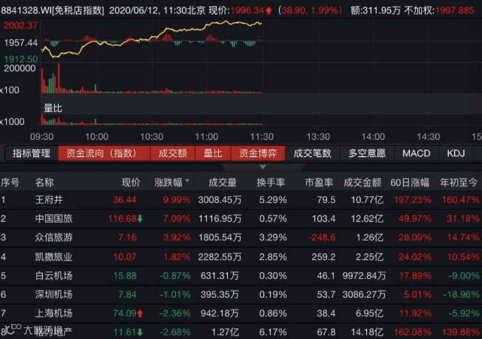Click 上海机场 price 74.09
This screenshot has height=339, width=482.
[x=125, y=313]
